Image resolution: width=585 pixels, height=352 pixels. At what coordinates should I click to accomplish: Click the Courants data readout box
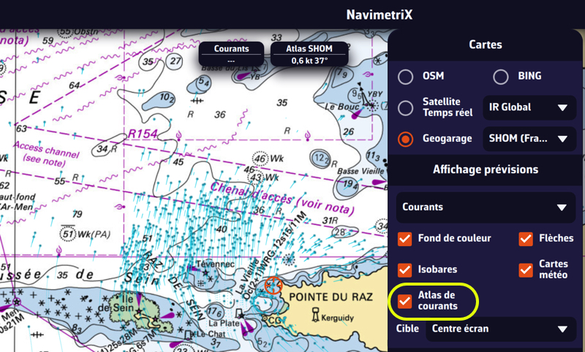click(231, 55)
